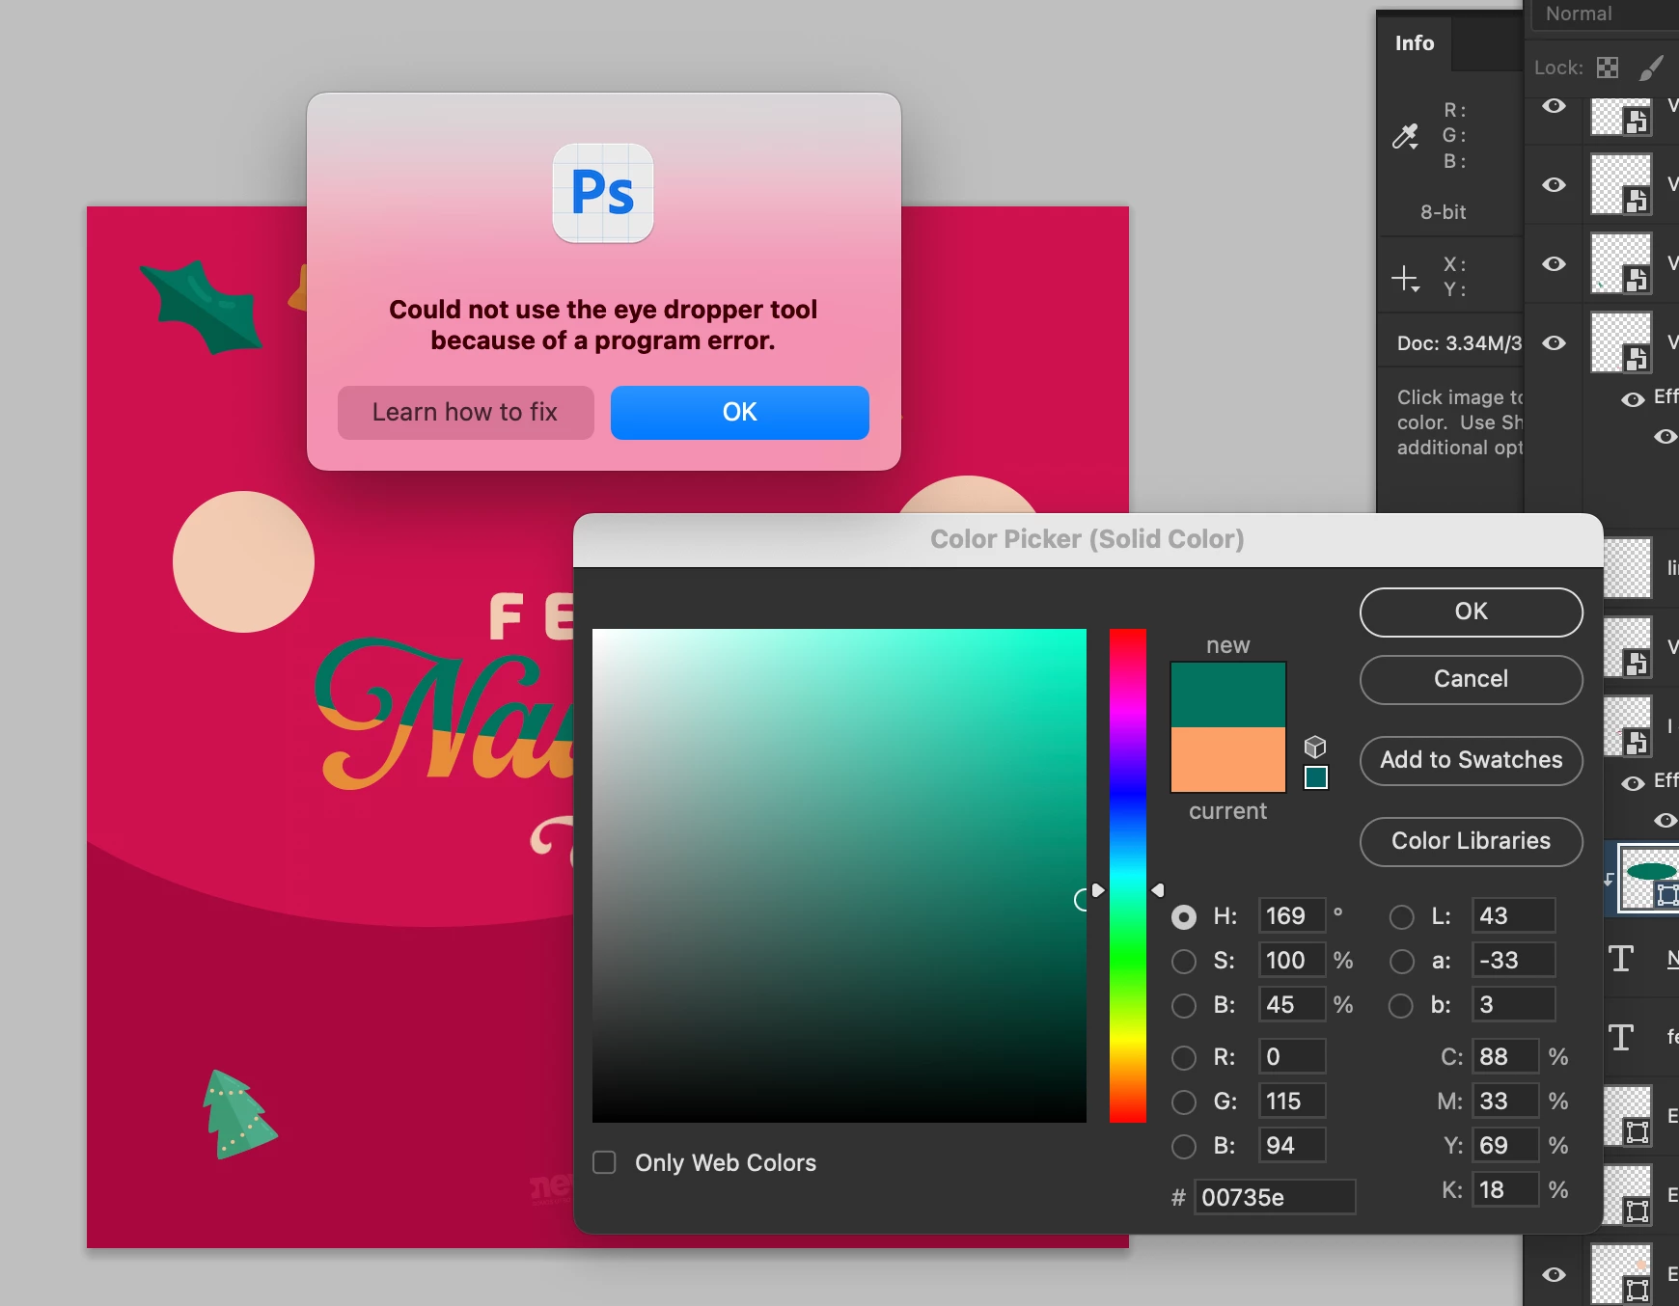Image resolution: width=1679 pixels, height=1306 pixels.
Task: Click the K black field showing 18
Action: (1505, 1190)
